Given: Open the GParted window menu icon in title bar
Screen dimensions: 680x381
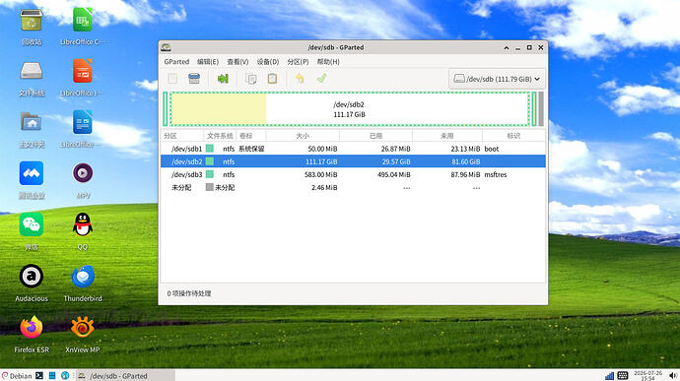Looking at the screenshot, I should point(166,47).
